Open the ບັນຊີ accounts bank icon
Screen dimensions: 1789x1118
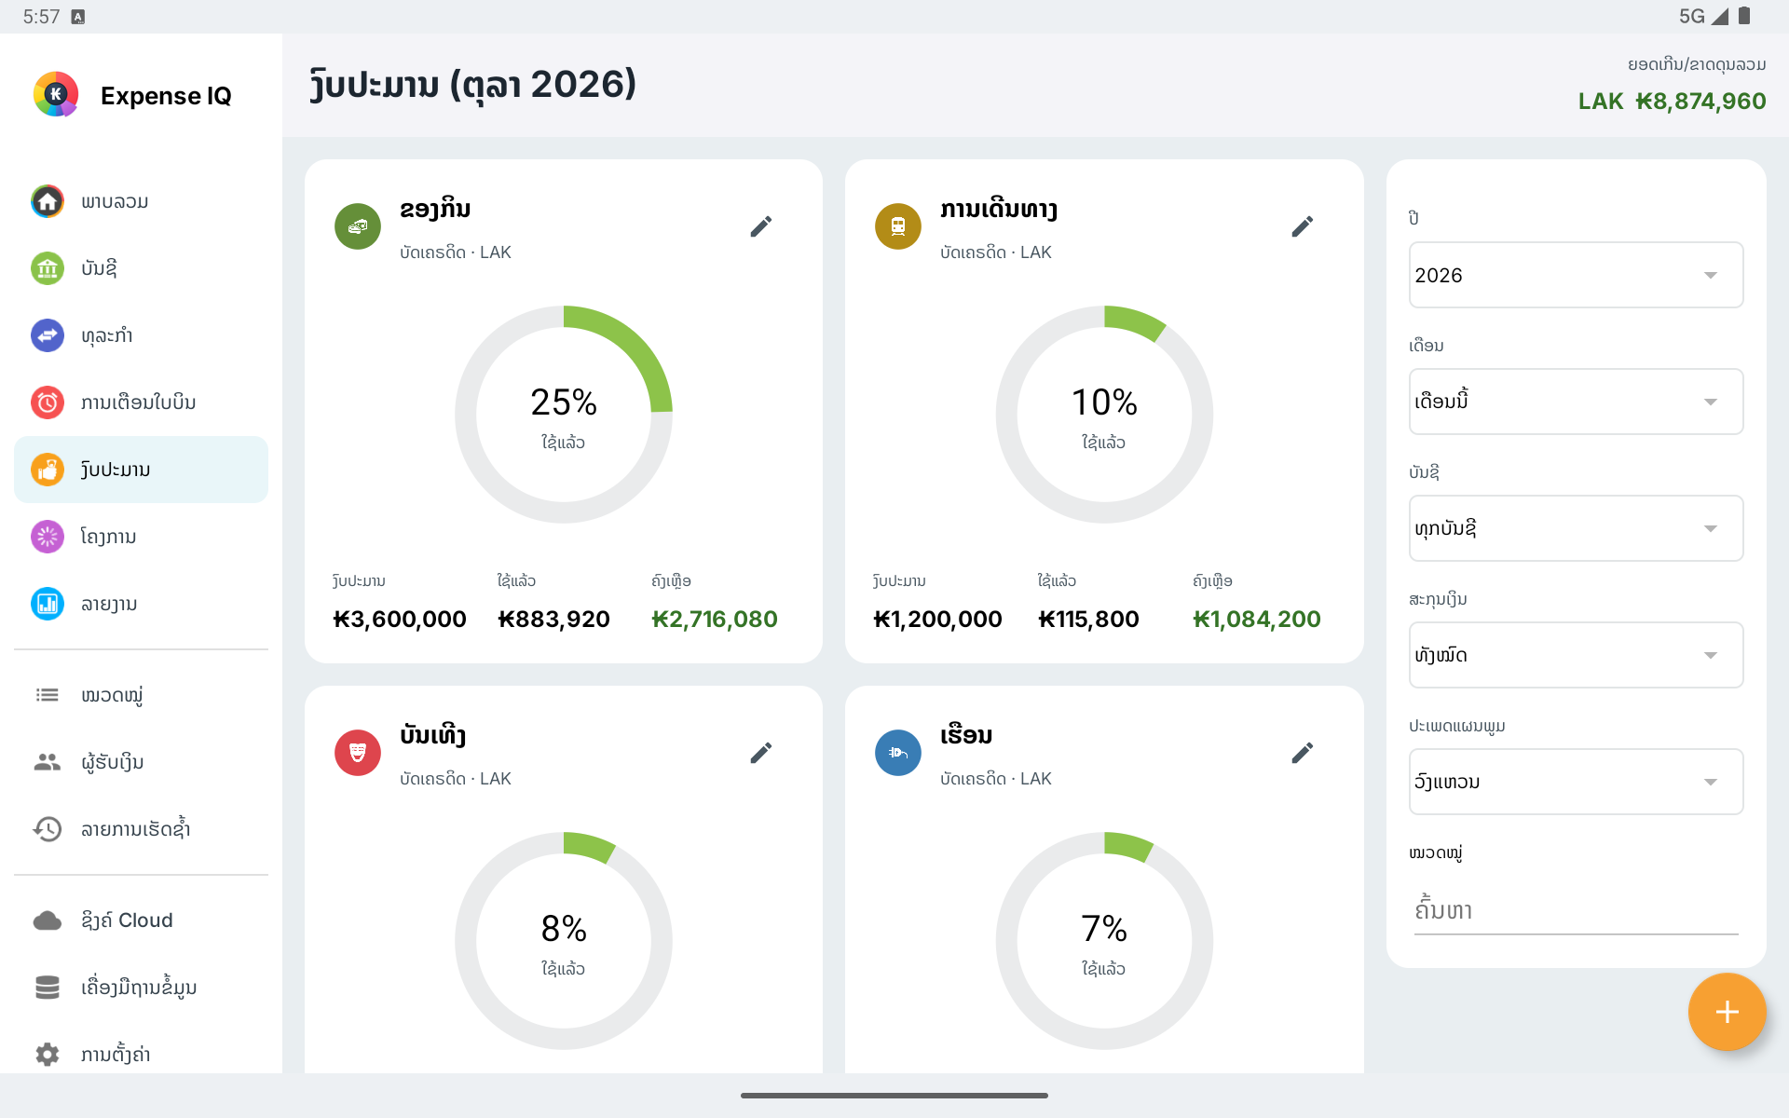pyautogui.click(x=48, y=268)
